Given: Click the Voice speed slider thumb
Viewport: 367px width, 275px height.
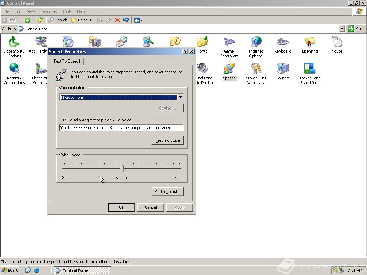Looking at the screenshot, I should point(122,168).
